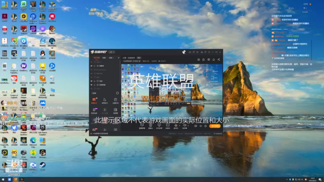Viewport: 324px width, 182px height.
Task: Switch to the 场景1 scene tab
Action: coord(104,58)
